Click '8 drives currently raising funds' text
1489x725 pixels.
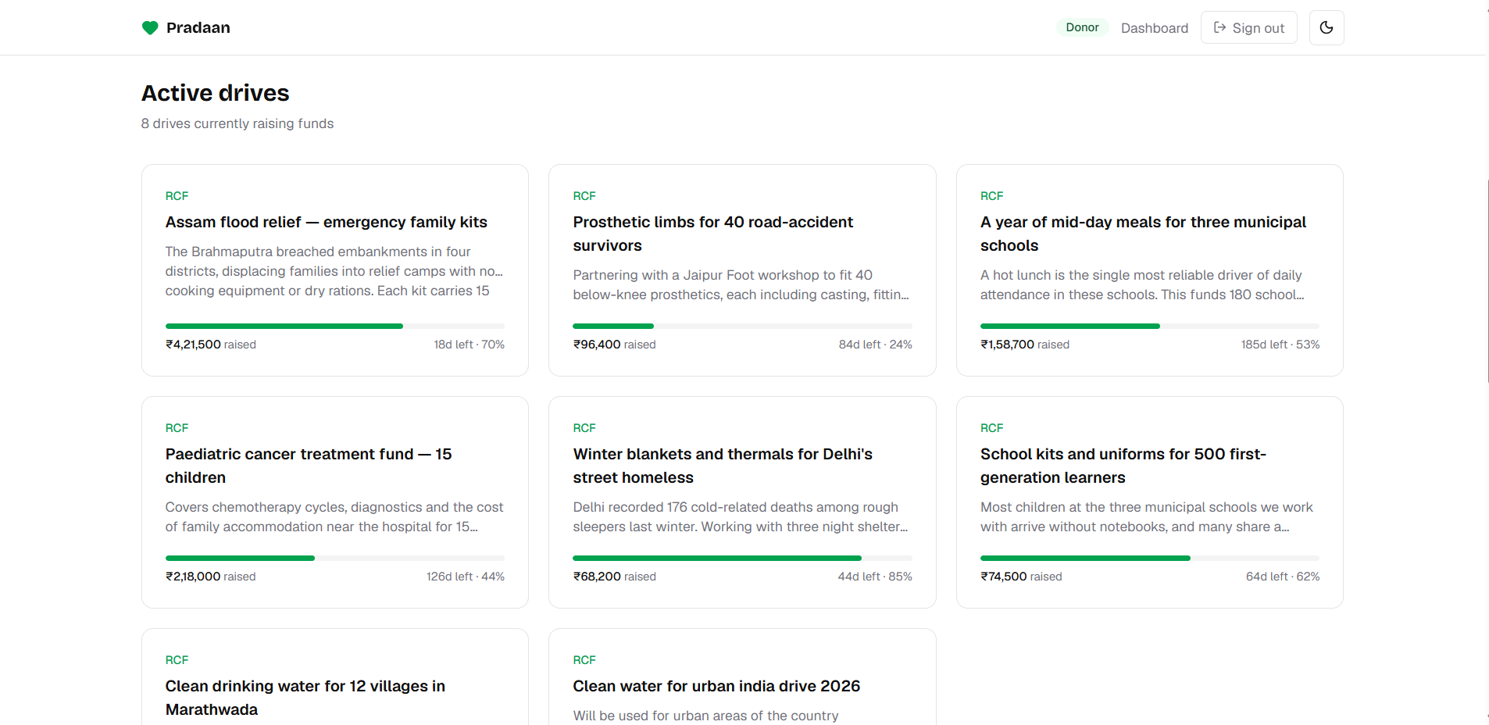237,123
